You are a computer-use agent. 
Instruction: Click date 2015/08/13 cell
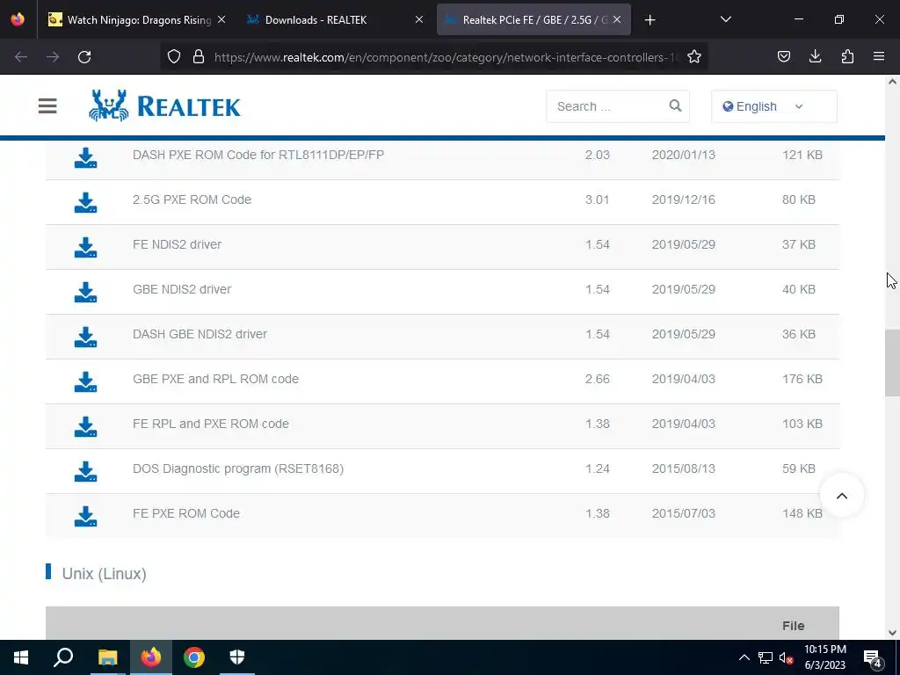coord(683,468)
